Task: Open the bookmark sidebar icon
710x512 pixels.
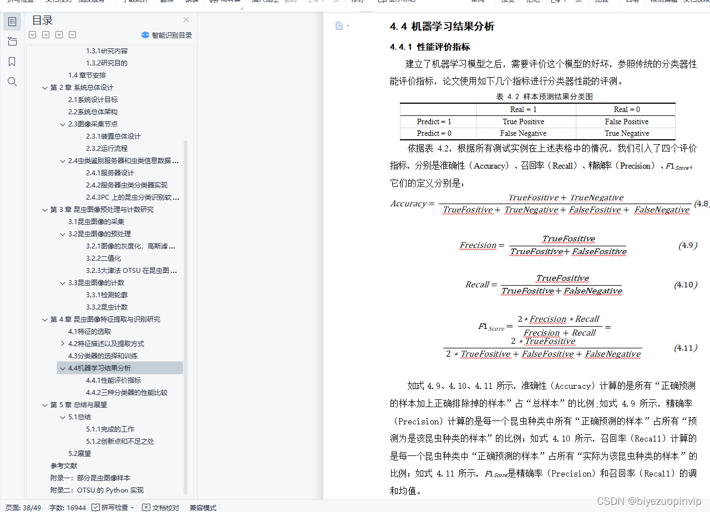Action: click(x=12, y=62)
